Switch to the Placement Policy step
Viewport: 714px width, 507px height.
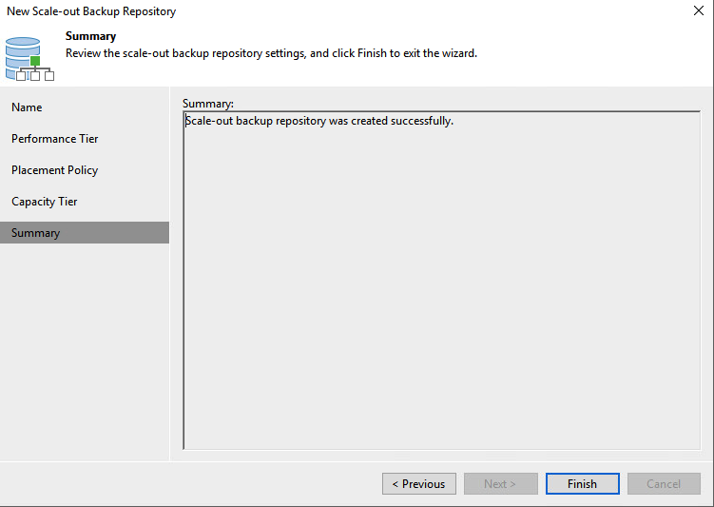[x=54, y=170]
